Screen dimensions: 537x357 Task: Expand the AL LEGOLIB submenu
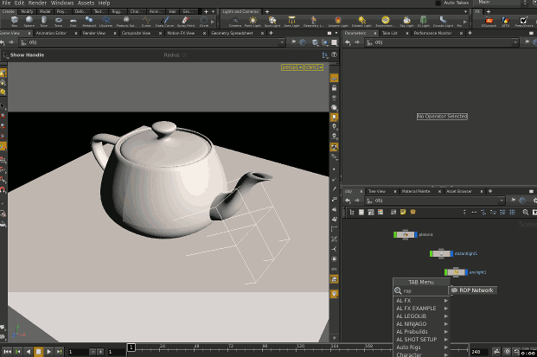[x=421, y=316]
